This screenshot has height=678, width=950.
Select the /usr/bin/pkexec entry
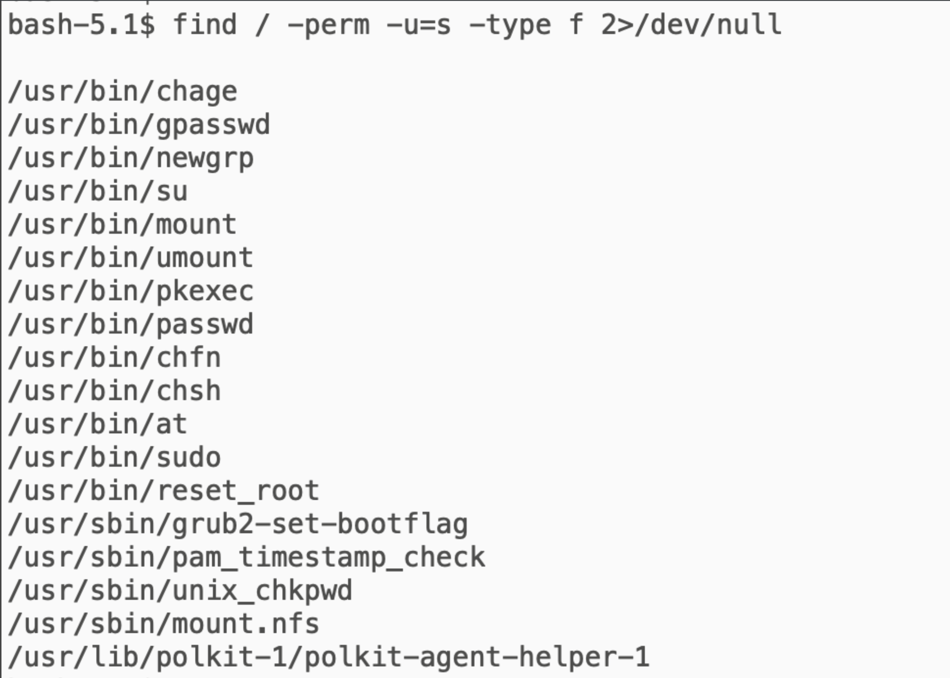pos(131,291)
